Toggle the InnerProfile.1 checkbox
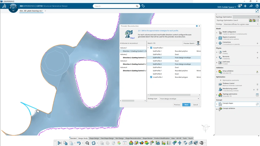 pos(151,77)
